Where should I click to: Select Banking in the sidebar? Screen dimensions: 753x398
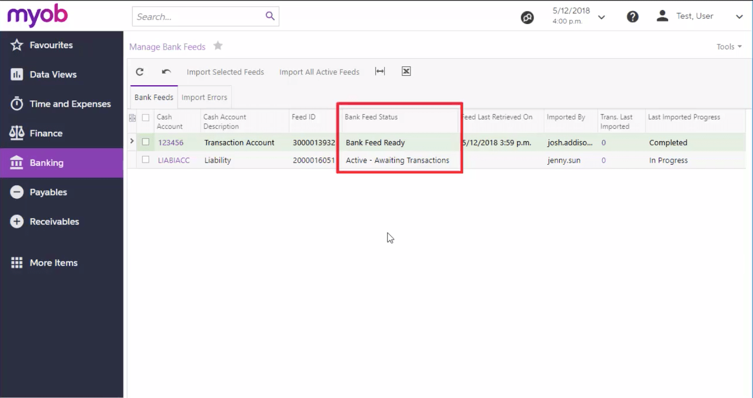point(47,163)
